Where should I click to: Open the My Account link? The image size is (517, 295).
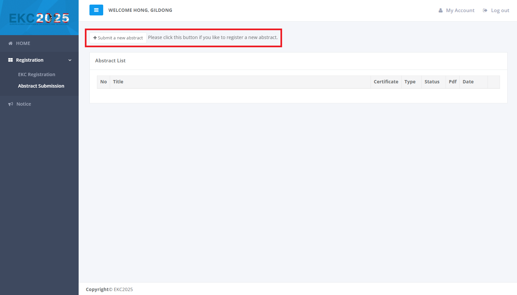[x=460, y=11]
